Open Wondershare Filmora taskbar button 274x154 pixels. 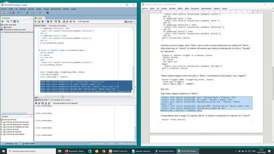click(164, 151)
